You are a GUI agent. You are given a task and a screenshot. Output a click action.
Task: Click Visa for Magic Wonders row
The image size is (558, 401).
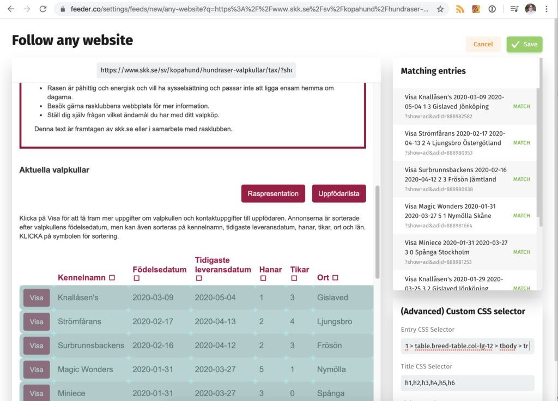tap(37, 370)
